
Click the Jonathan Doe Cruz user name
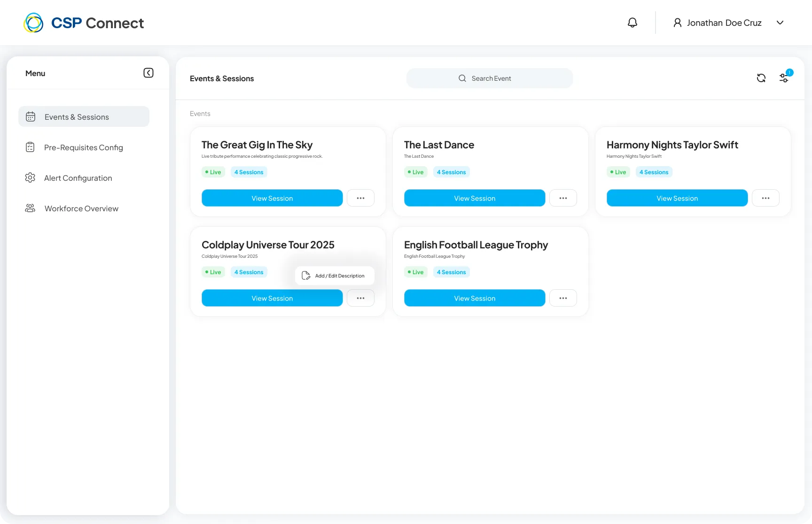724,23
